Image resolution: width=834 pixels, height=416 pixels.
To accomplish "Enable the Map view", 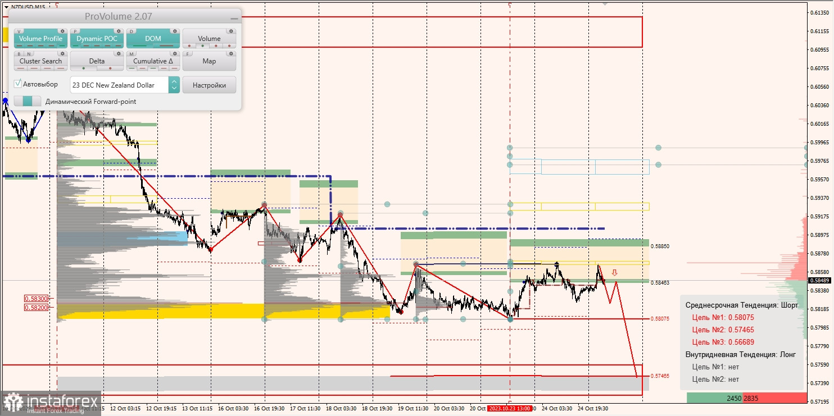I will [x=209, y=61].
